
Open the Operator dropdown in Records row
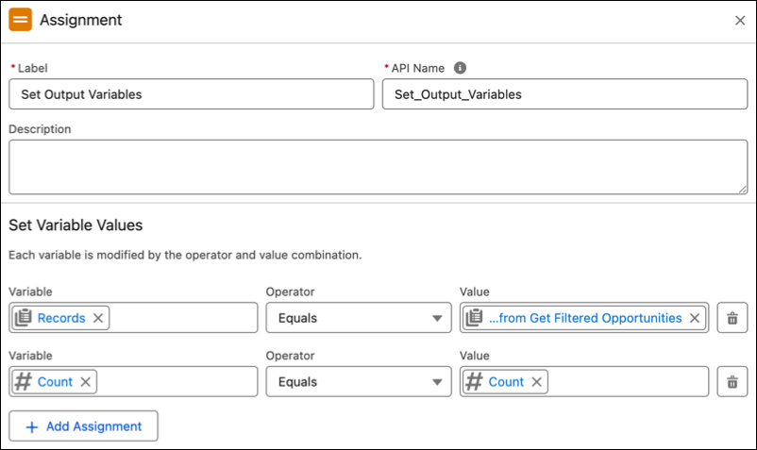click(359, 318)
